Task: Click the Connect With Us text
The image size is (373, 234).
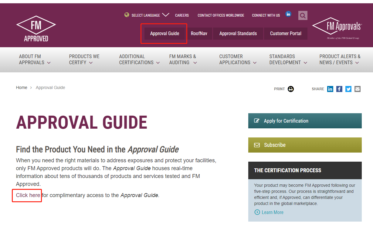Action: (x=266, y=15)
